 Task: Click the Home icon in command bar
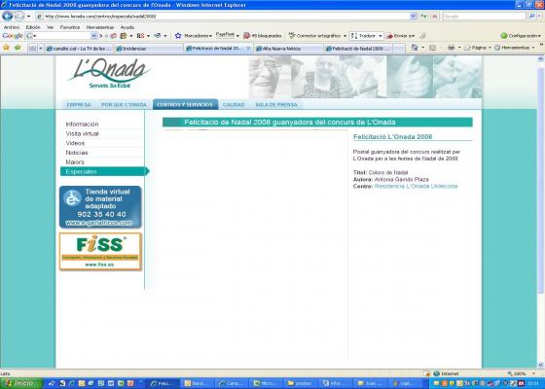[x=415, y=48]
